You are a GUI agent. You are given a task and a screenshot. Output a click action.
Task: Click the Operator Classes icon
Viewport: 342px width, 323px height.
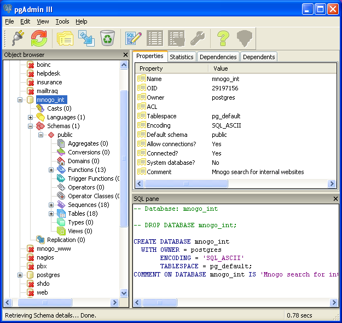61,196
